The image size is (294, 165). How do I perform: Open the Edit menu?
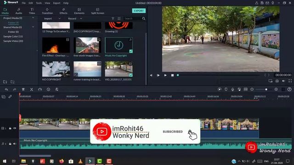pyautogui.click(x=31, y=3)
